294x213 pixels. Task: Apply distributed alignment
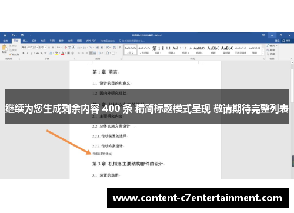pos(95,53)
